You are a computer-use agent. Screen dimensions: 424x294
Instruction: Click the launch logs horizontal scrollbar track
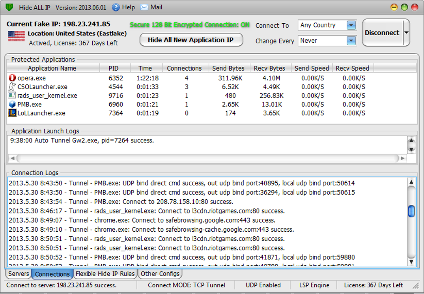208,158
